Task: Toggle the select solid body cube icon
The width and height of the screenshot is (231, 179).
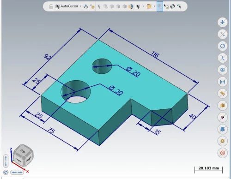Action: [118, 6]
